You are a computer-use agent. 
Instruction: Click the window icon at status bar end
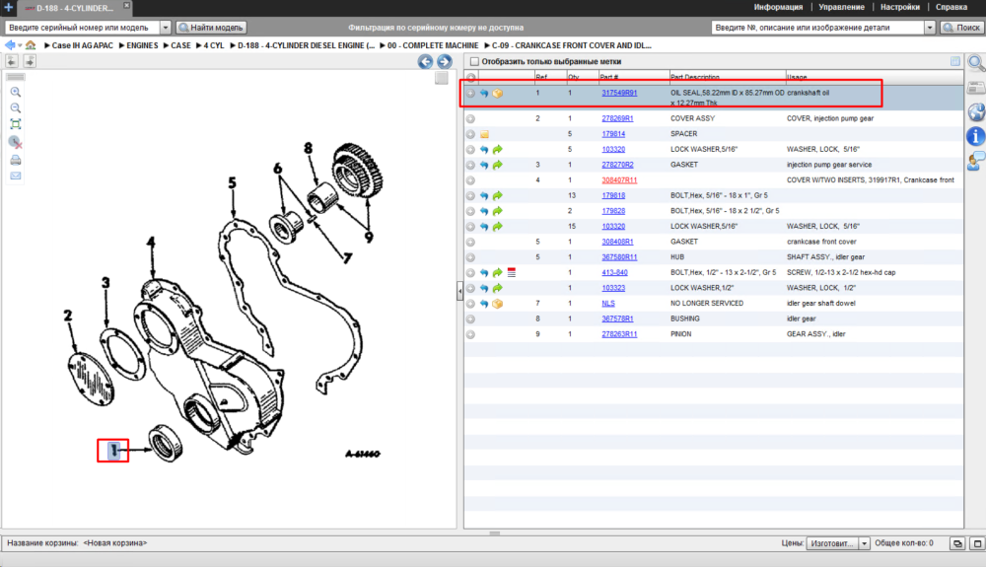[x=976, y=543]
